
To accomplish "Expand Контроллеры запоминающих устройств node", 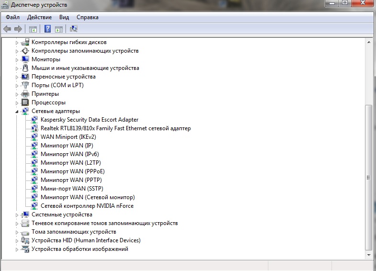I will [17, 51].
